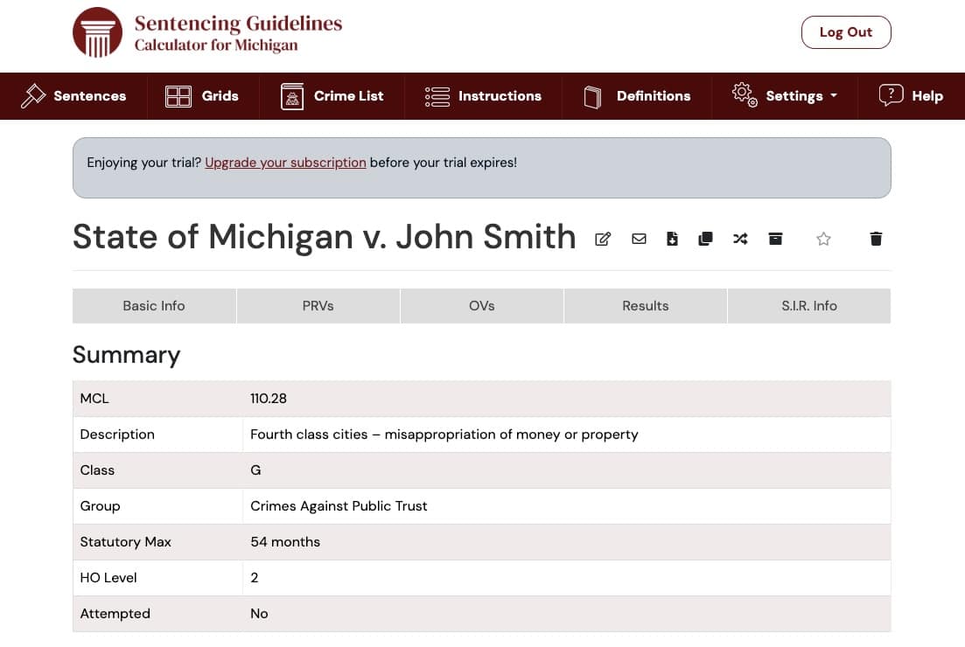Delete the case with the trash icon
Viewport: 965px width, 647px height.
tap(876, 238)
